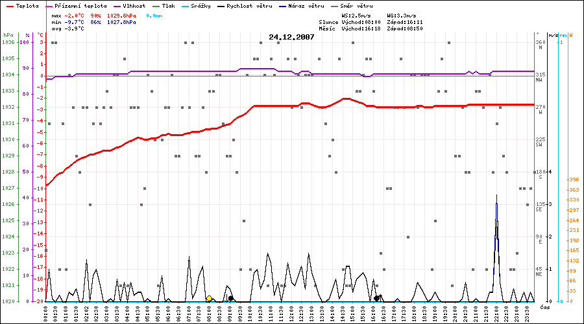Click the min humidity value 86%
The height and width of the screenshot is (324, 584).
[96, 22]
